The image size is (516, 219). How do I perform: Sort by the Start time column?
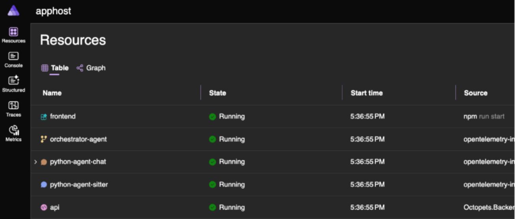click(x=366, y=93)
